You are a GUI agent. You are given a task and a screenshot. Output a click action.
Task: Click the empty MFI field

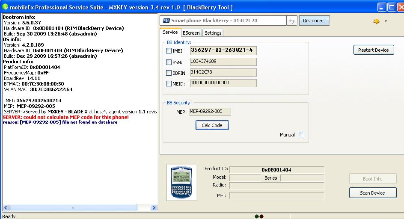[277, 195]
